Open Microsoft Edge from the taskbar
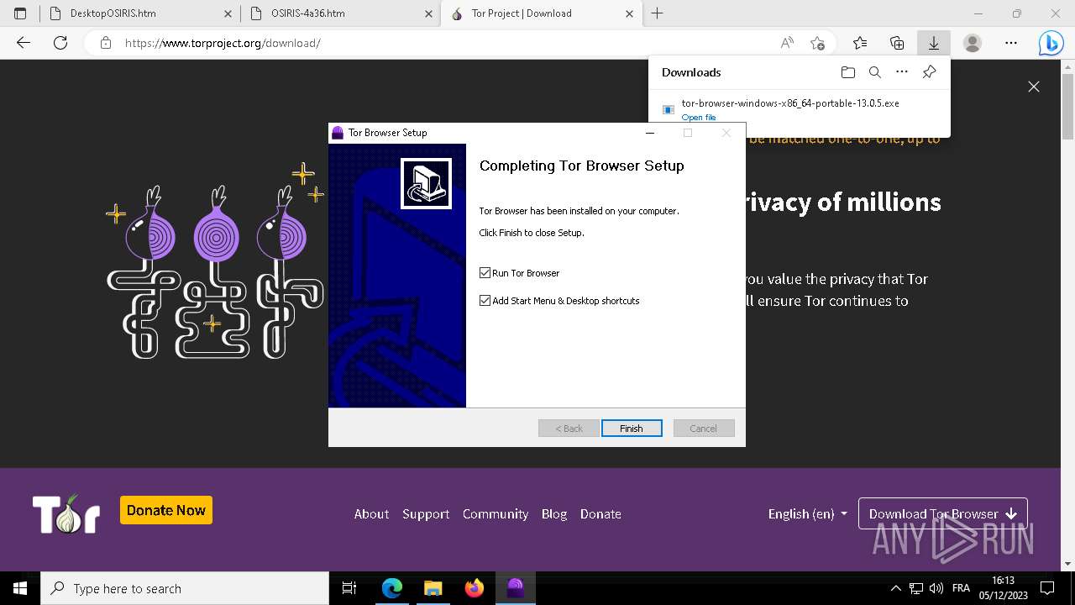The image size is (1075, 605). click(x=392, y=588)
